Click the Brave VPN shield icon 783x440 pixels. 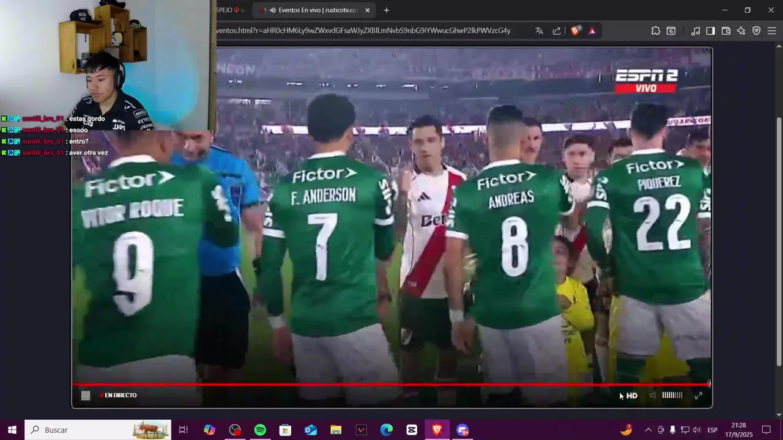757,31
